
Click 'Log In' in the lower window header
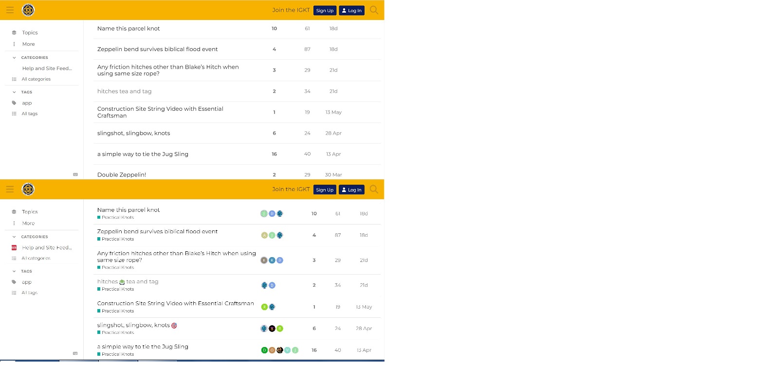tap(351, 190)
